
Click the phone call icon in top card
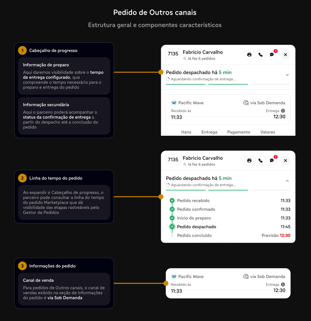tap(260, 55)
